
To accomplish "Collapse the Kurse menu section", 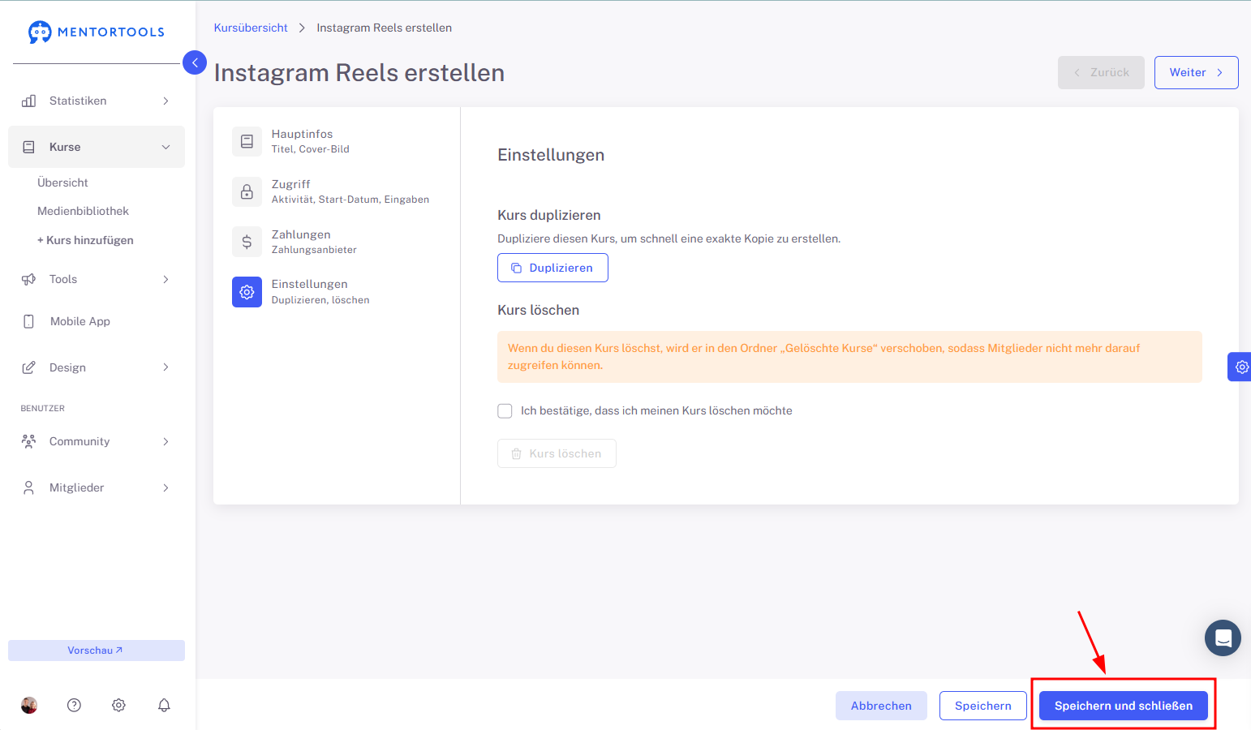I will point(97,147).
